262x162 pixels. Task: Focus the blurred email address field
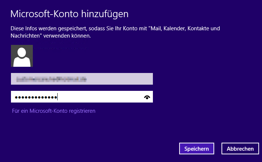(82, 79)
